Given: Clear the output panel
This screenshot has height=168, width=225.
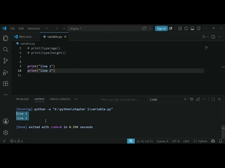Looking at the screenshot, I should (x=191, y=99).
